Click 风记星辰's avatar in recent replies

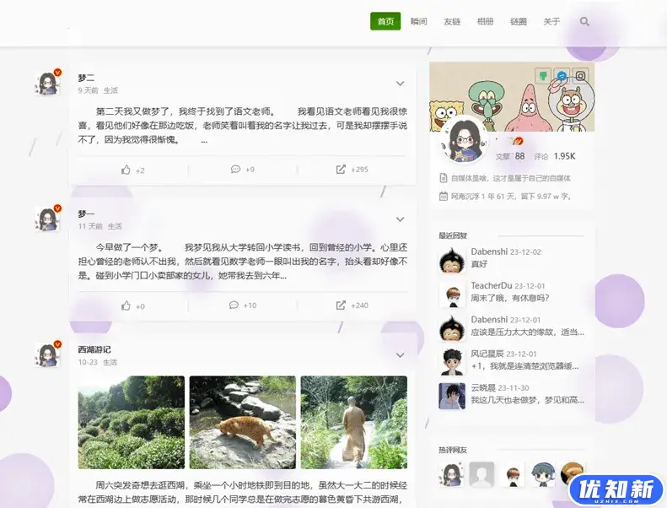click(x=452, y=362)
